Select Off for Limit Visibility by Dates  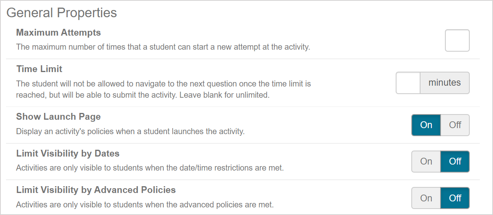455,161
